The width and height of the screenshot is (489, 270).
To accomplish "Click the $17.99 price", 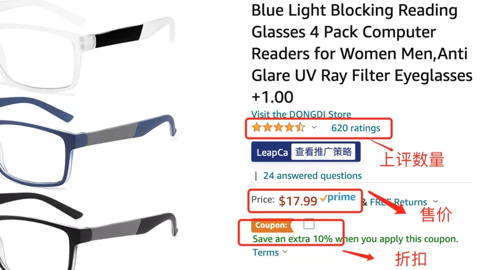I will pos(297,201).
